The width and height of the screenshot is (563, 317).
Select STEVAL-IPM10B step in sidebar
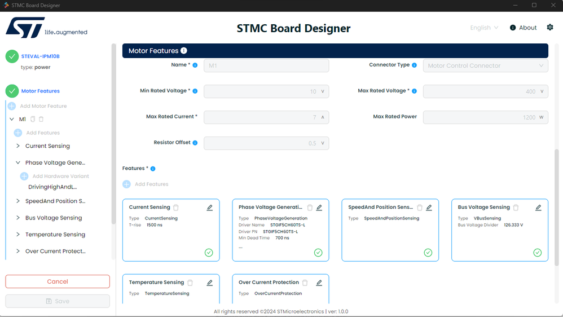40,56
